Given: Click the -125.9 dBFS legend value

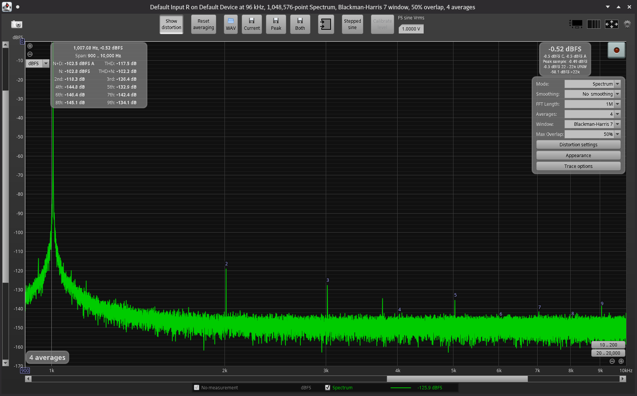Looking at the screenshot, I should (430, 387).
